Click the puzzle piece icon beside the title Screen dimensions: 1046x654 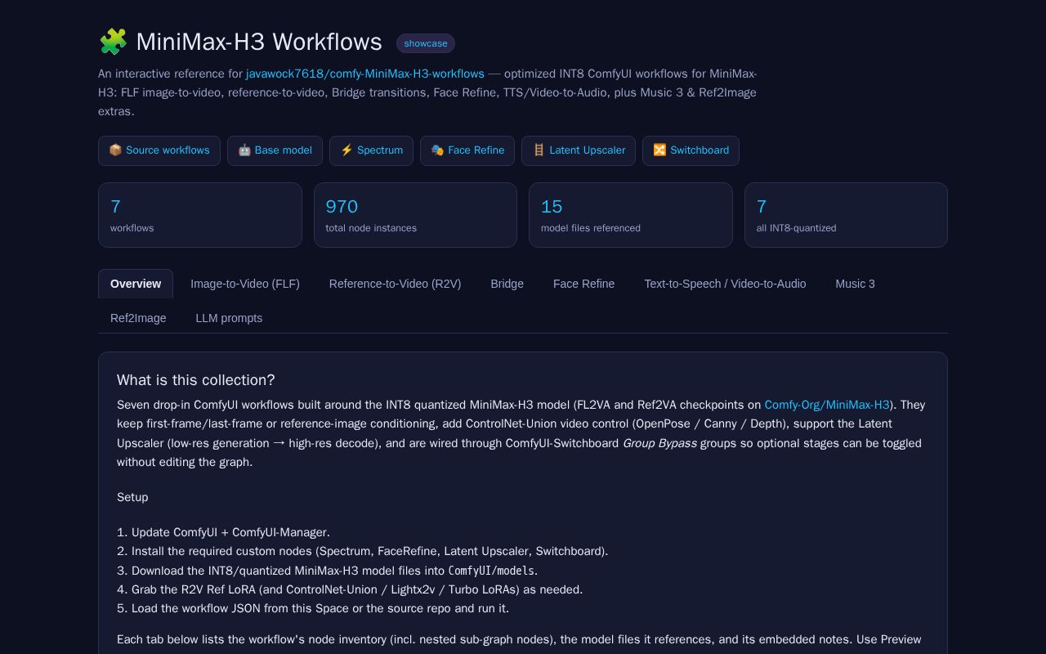113,42
